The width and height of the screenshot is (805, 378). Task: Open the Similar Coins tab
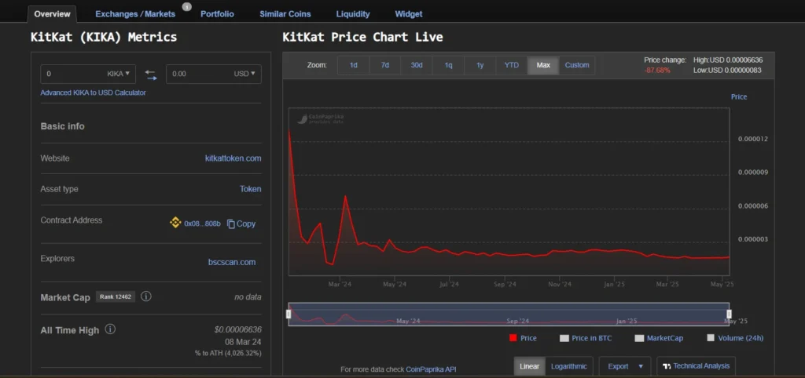pyautogui.click(x=285, y=14)
